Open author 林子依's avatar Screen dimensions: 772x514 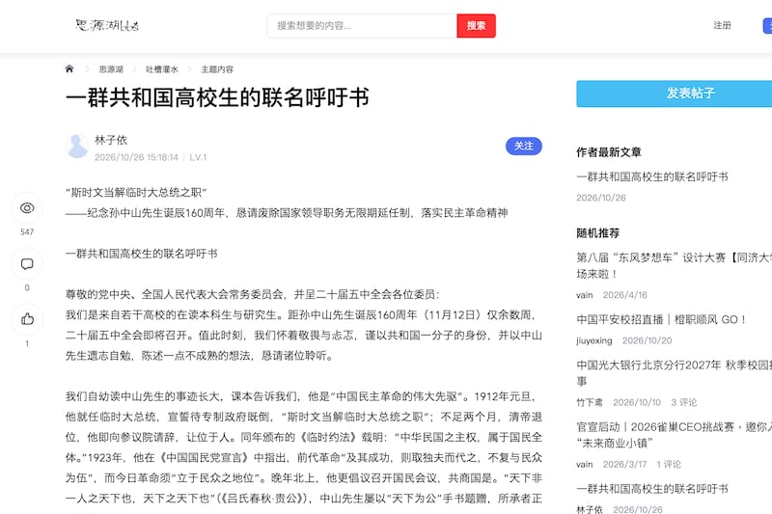77,146
